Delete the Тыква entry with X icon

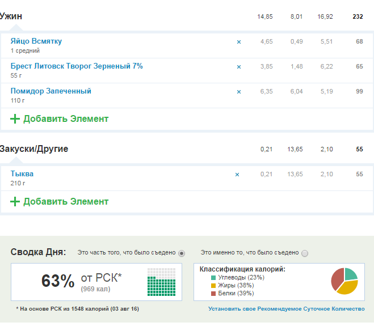237,175
